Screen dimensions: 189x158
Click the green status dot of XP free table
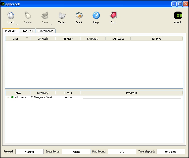pyautogui.click(x=12, y=97)
